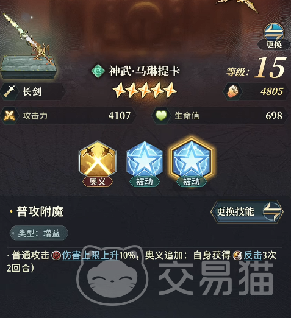Select the first blue star 被动 skill
Screen dimensions: 291x318
145,159
